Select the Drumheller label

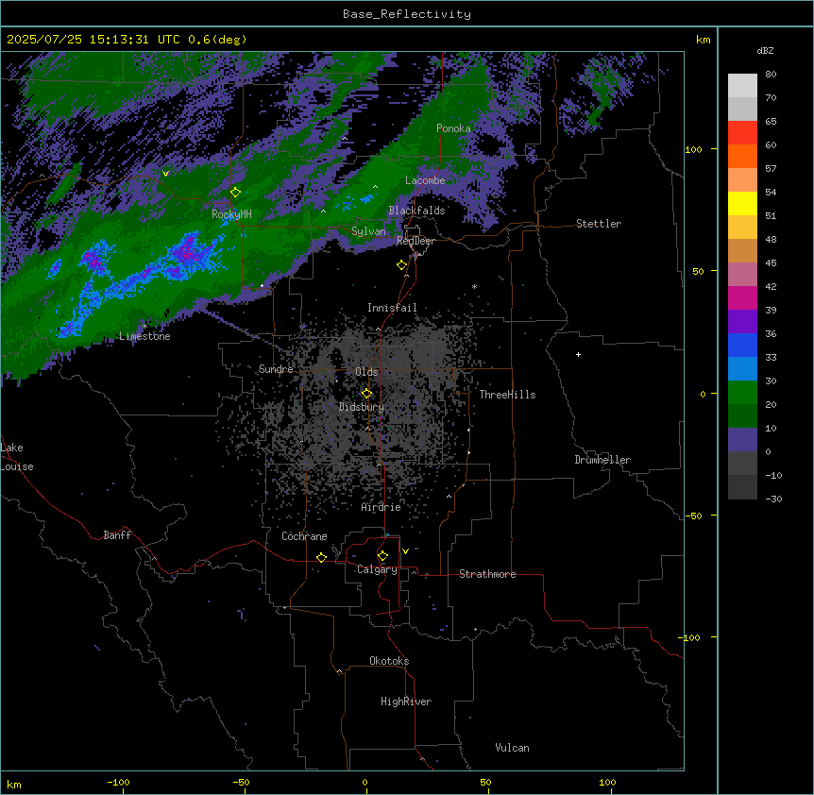602,460
